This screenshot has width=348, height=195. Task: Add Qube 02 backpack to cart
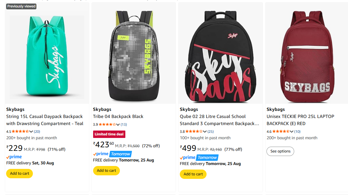193,174
